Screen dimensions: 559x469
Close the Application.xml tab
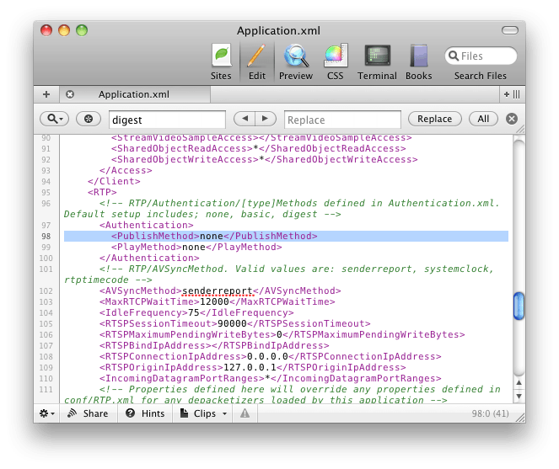[70, 94]
